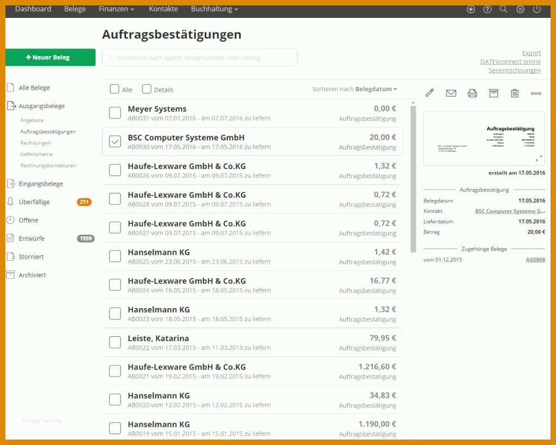Select the AB0020 Hanselmann KG row
Image resolution: width=556 pixels, height=445 pixels.
(252, 399)
